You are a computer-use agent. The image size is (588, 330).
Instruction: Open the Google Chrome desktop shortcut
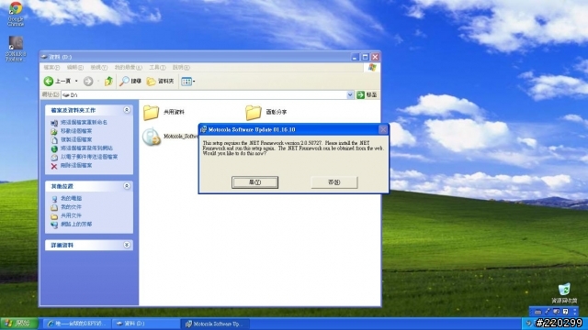click(16, 14)
